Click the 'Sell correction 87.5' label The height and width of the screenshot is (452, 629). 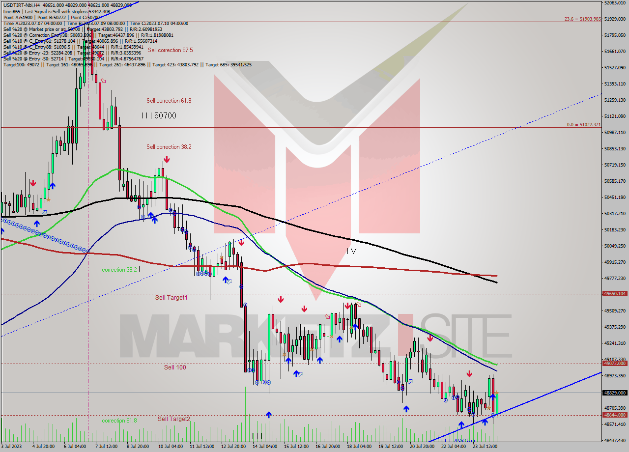(x=170, y=50)
